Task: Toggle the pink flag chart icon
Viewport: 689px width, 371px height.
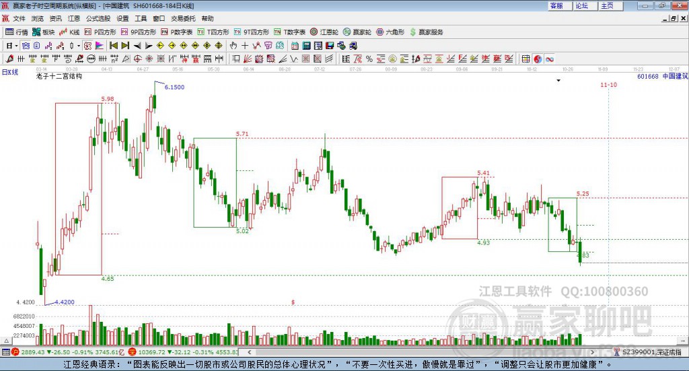Action: pyautogui.click(x=100, y=46)
